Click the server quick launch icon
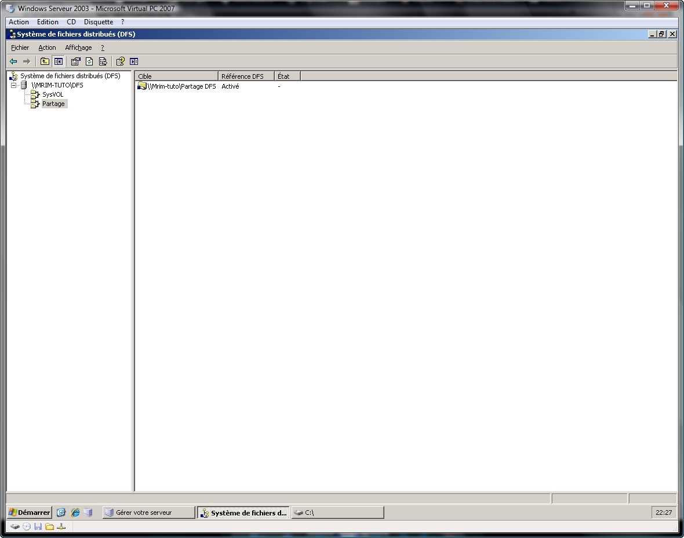 coord(88,513)
